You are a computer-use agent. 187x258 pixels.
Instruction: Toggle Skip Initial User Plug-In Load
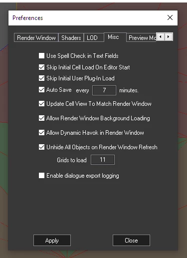41,78
